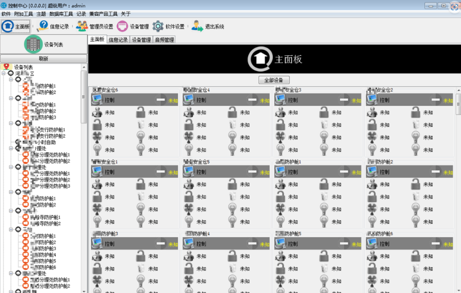Viewport: 461px width, 293px height.
Task: Open the 附加工具 menu
Action: click(x=23, y=14)
